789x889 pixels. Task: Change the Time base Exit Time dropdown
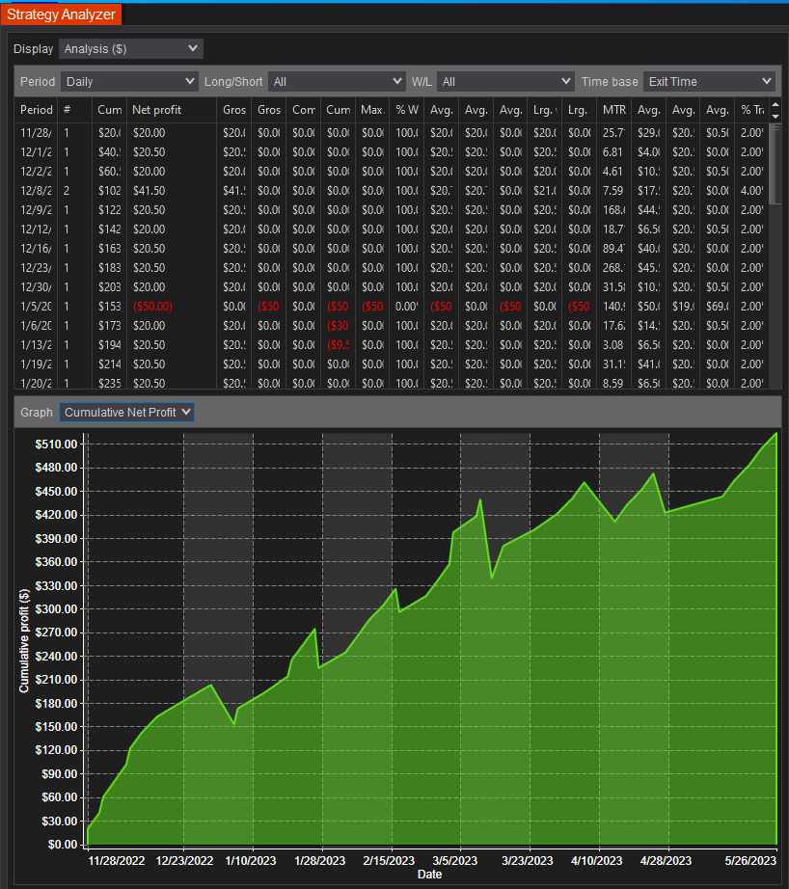tap(709, 82)
